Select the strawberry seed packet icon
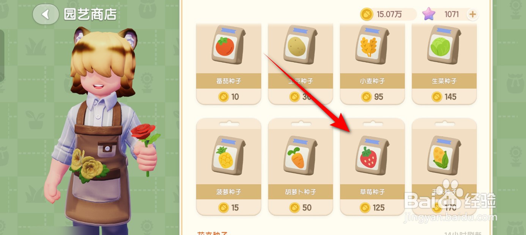Viewport: 526px width, 235px height. point(372,156)
